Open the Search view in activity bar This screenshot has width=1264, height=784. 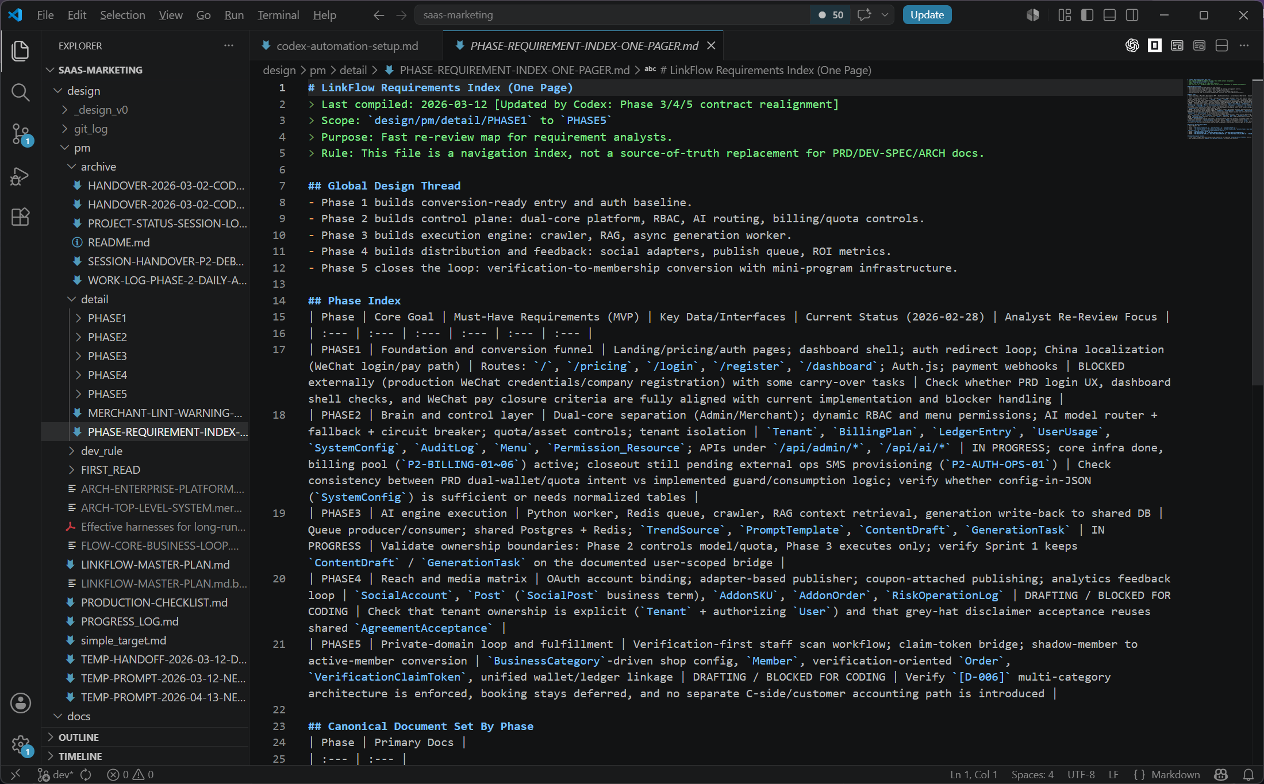pos(21,92)
